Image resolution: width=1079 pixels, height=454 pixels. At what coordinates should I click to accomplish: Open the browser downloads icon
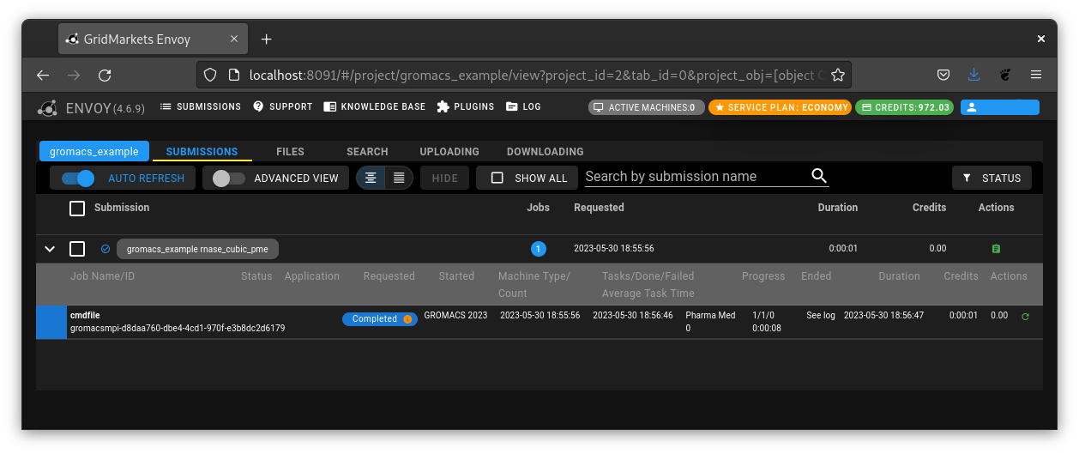tap(974, 76)
